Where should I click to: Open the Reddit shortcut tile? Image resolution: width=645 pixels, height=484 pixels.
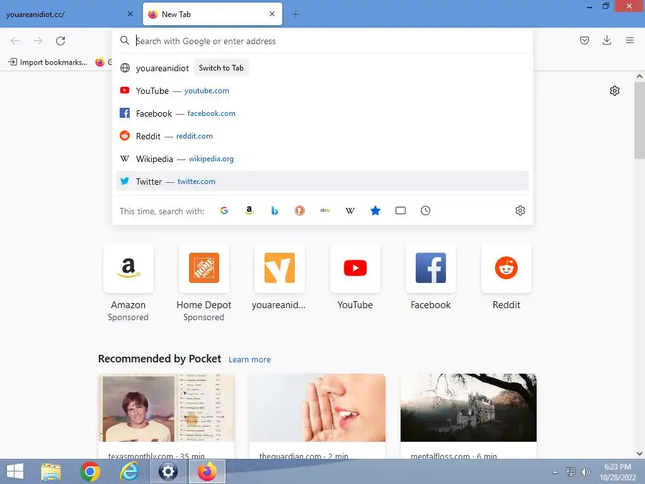[506, 268]
